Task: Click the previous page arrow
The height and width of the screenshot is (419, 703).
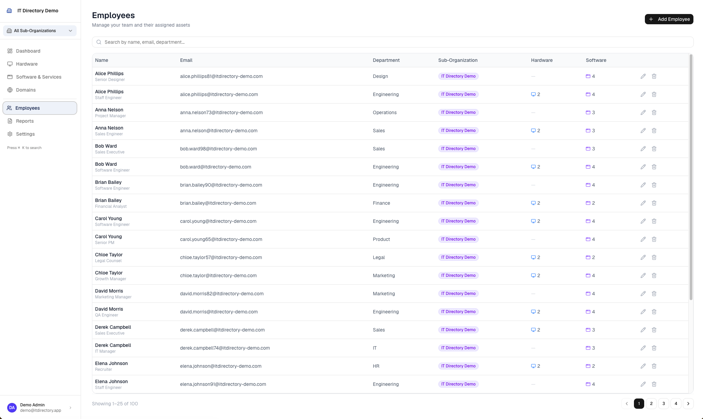Action: [627, 404]
